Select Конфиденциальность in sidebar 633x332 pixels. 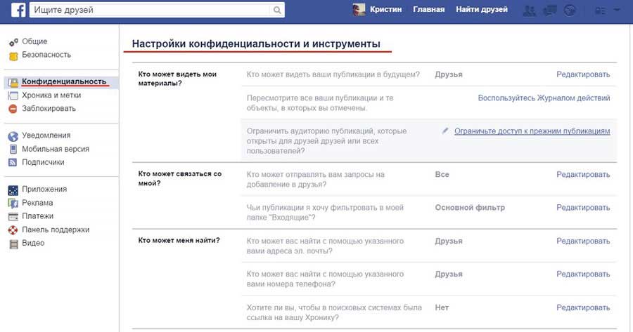tap(64, 81)
